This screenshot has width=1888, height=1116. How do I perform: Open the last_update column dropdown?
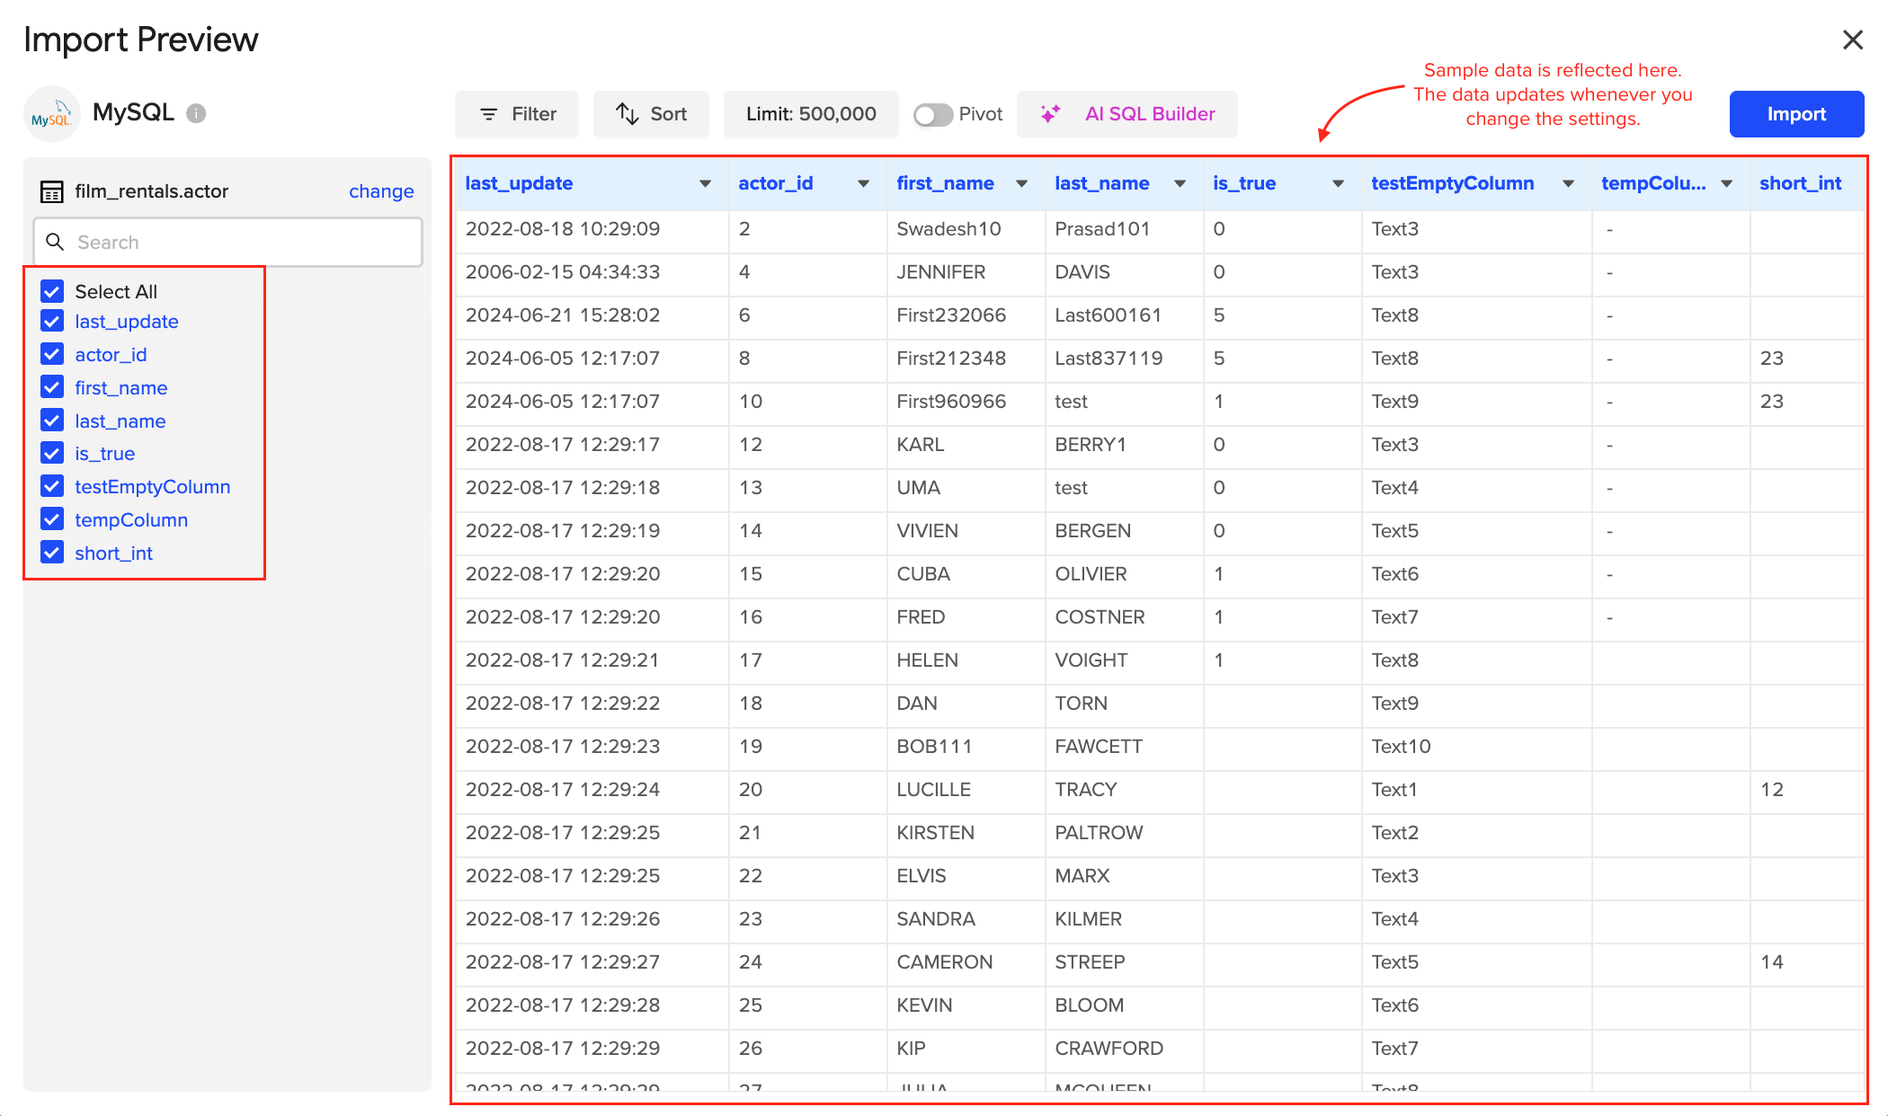click(704, 183)
